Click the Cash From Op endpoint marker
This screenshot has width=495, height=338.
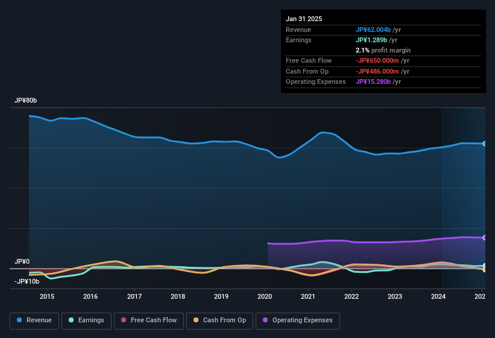(485, 270)
